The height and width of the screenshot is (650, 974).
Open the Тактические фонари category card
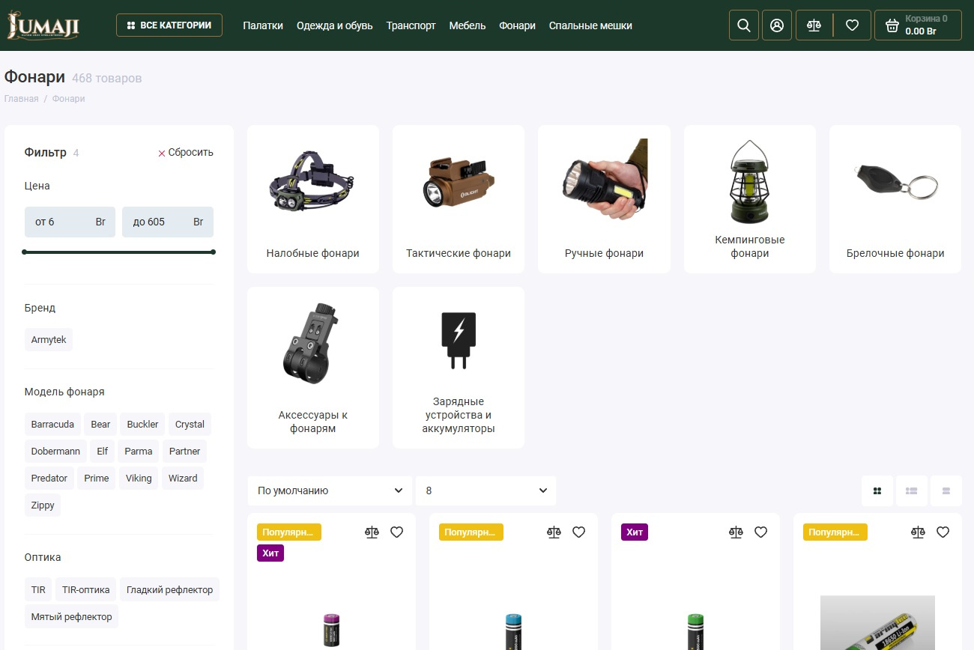tap(459, 199)
